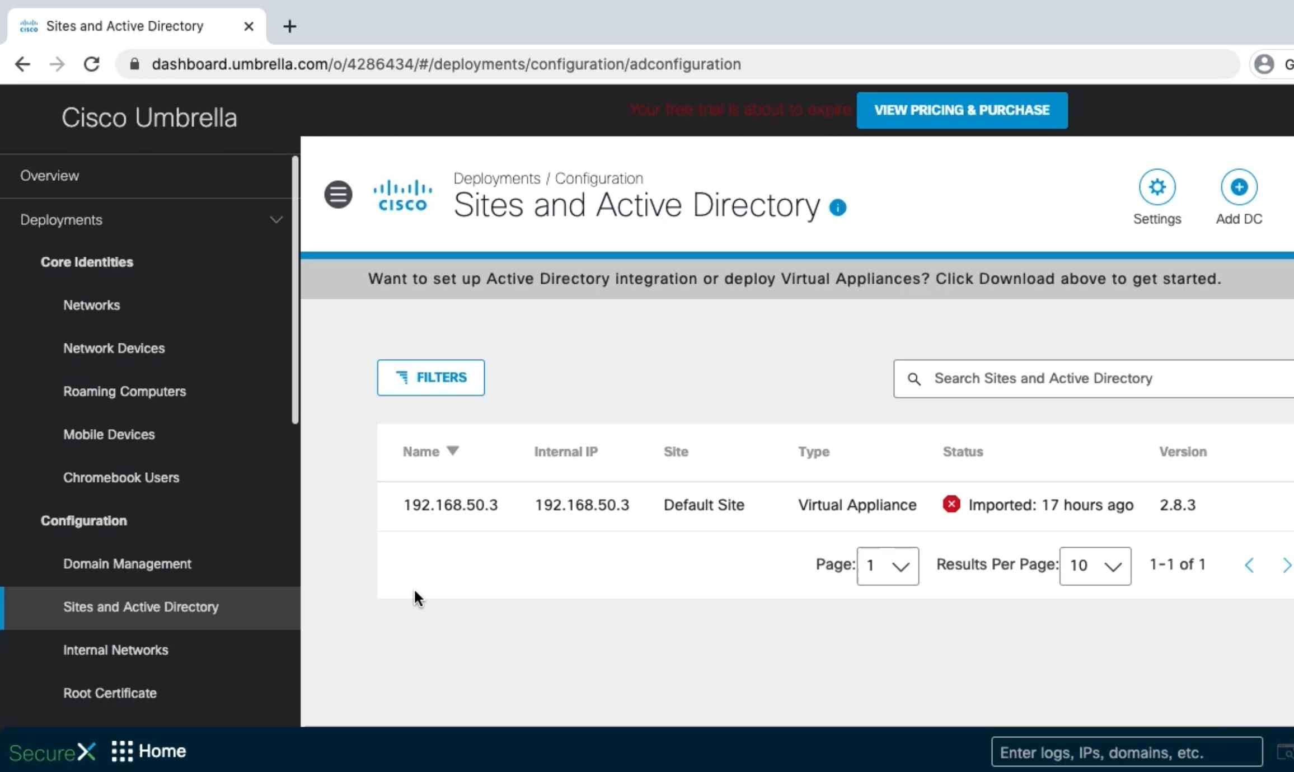Close Sites and Active Directory tab
This screenshot has width=1294, height=772.
pyautogui.click(x=249, y=26)
